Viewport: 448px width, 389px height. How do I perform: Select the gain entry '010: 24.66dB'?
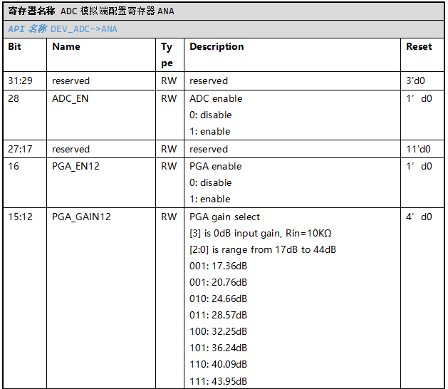pyautogui.click(x=218, y=299)
